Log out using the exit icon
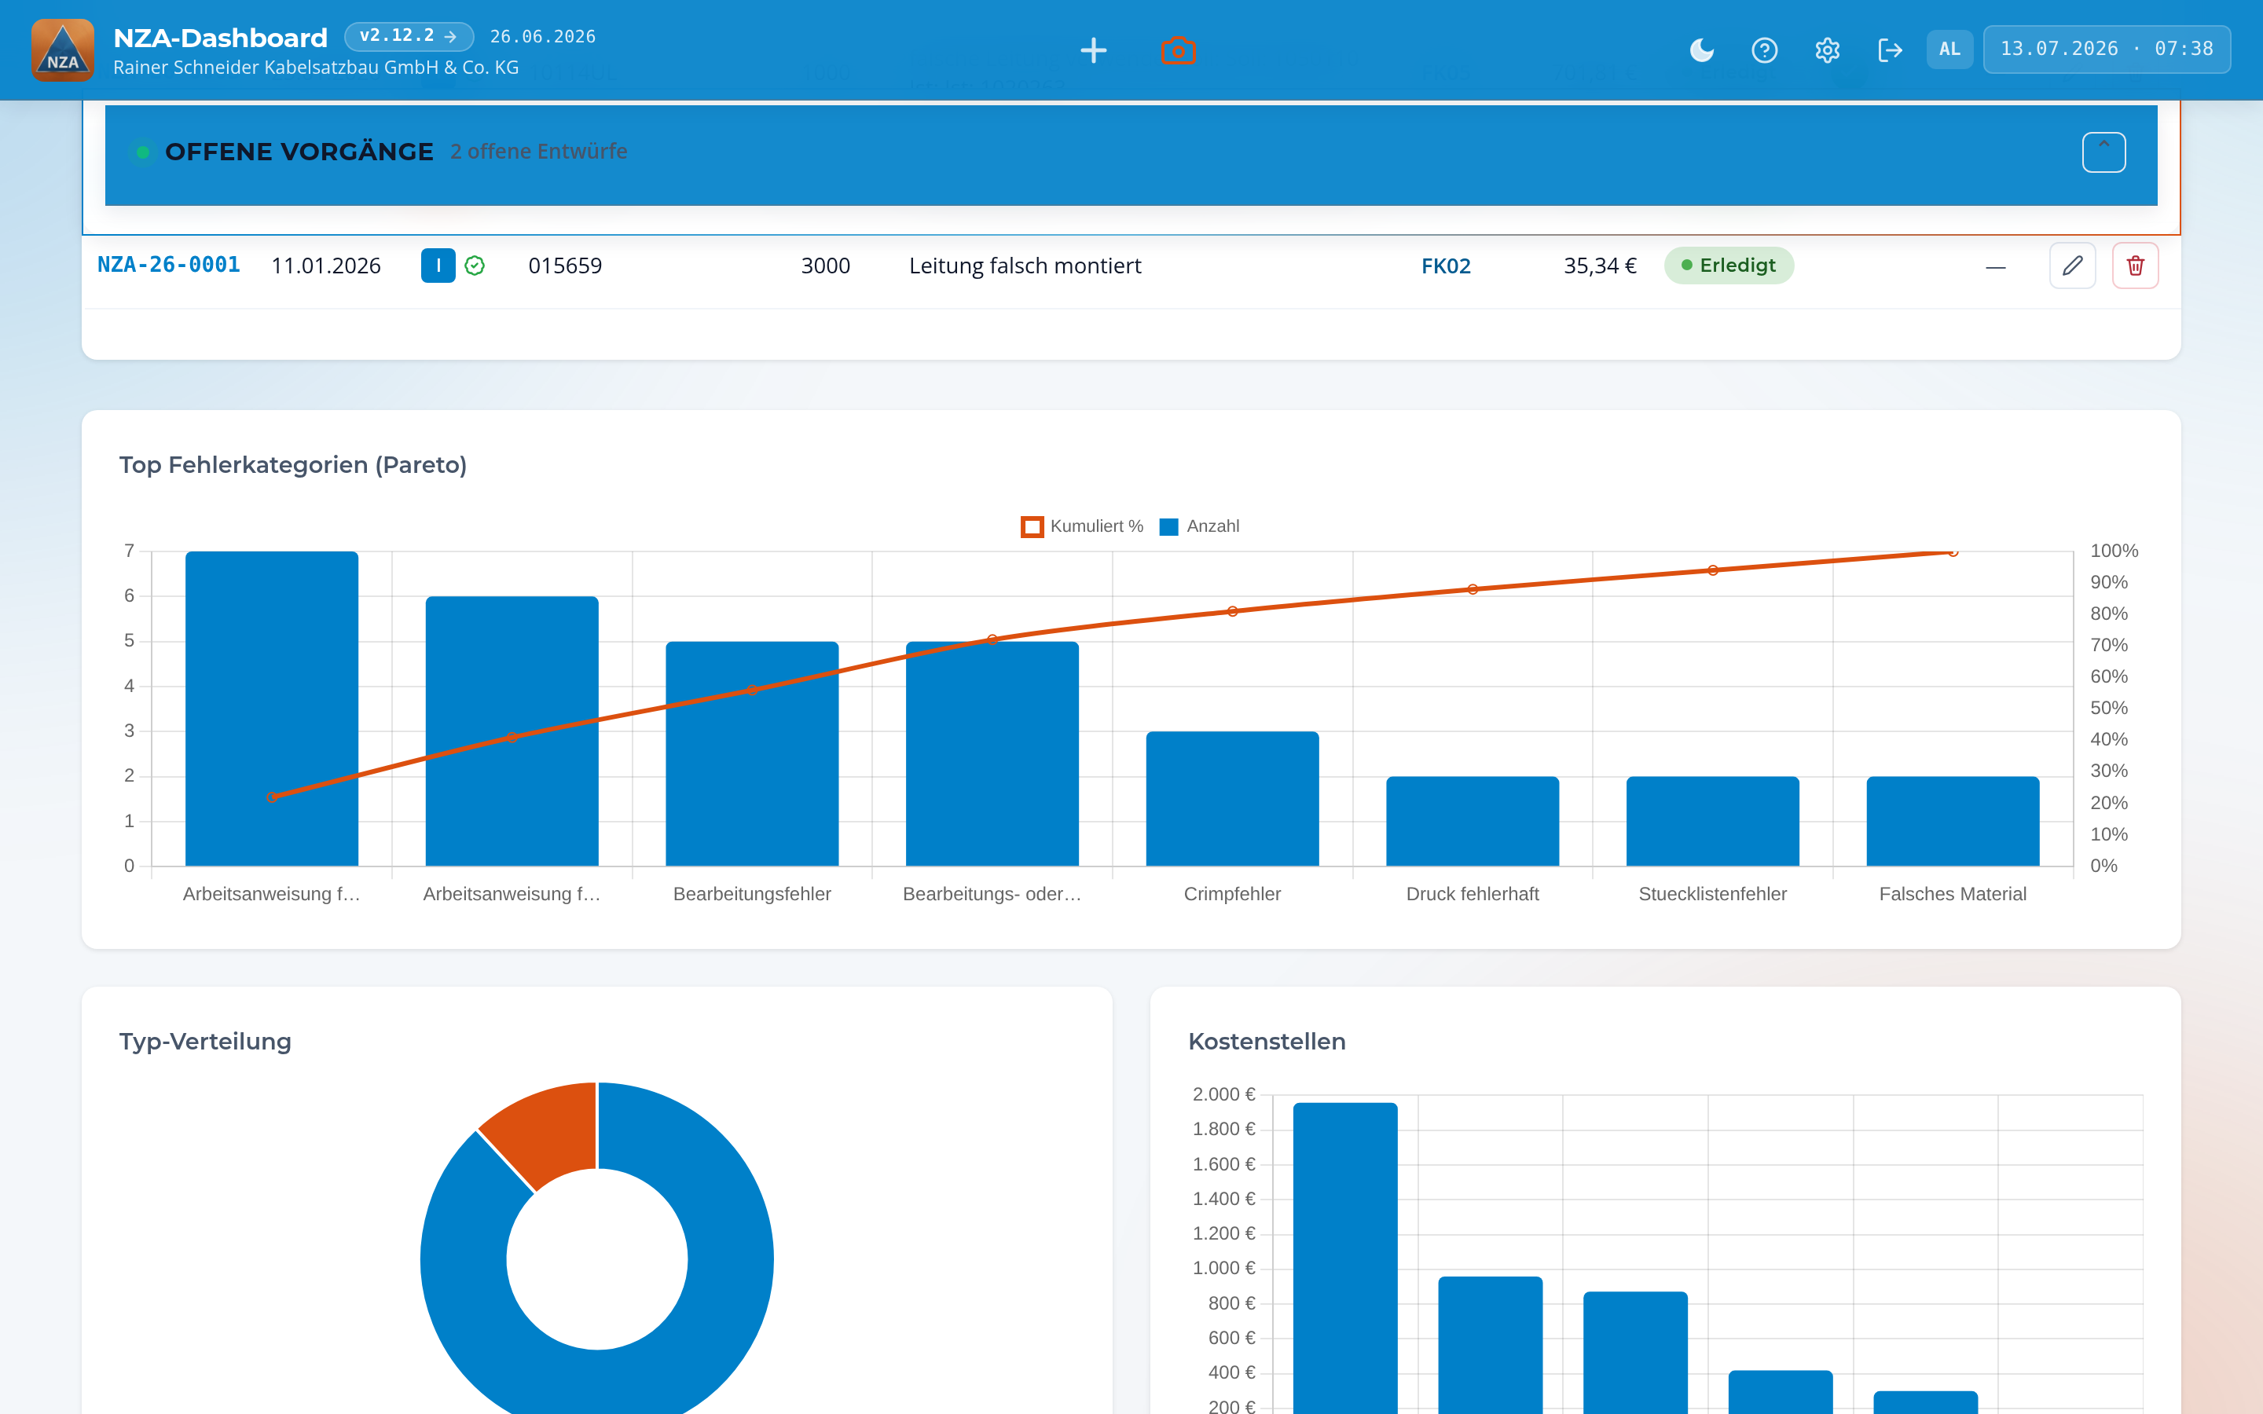This screenshot has width=2263, height=1414. coord(1890,49)
